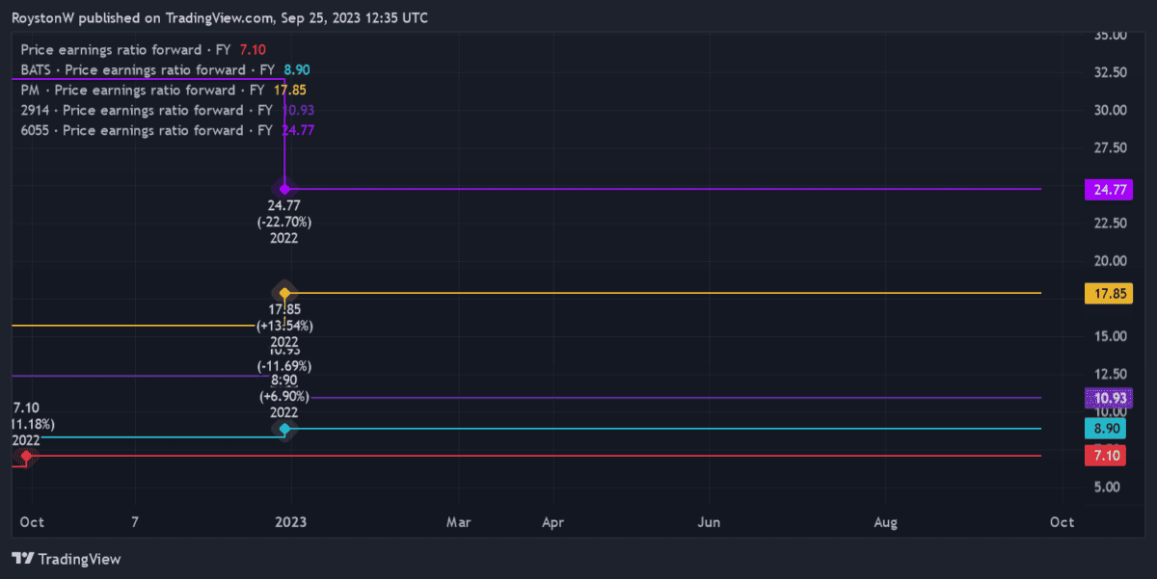Open the RoystonW published on TradingView.com header

click(220, 18)
